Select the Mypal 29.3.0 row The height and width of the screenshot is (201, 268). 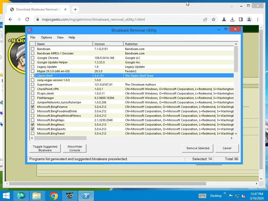coord(132,71)
